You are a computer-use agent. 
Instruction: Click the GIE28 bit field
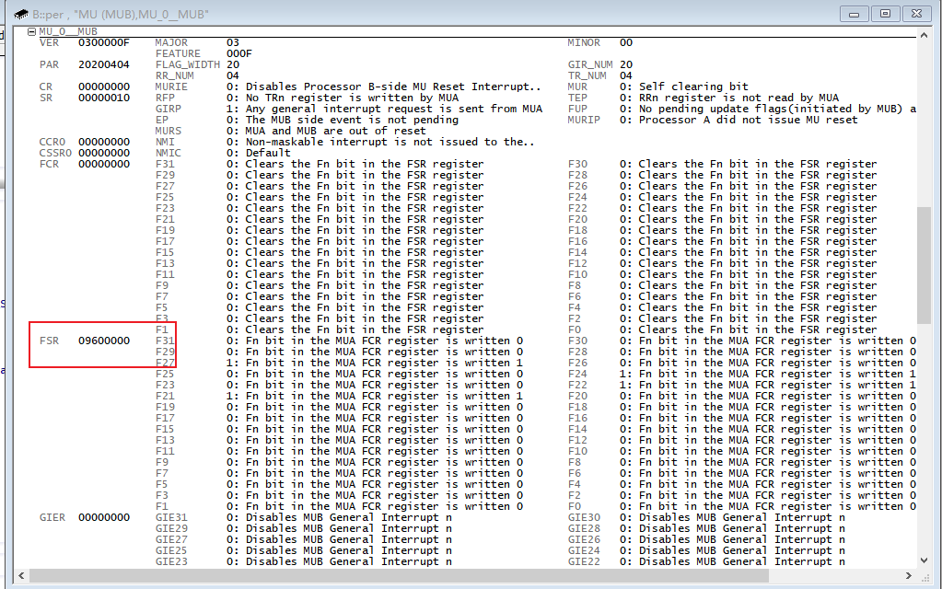[x=706, y=528]
